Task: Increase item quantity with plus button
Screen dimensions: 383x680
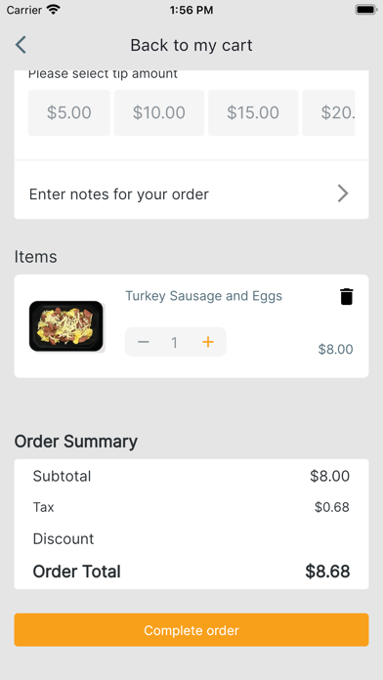Action: click(208, 342)
